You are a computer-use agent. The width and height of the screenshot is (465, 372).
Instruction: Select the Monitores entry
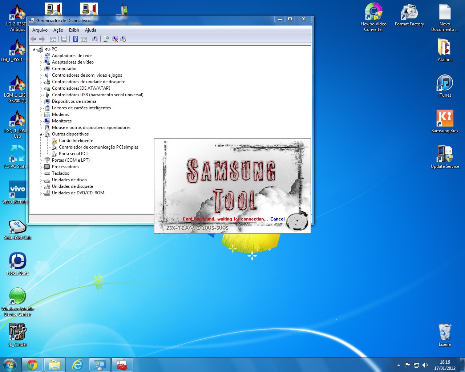[x=62, y=121]
